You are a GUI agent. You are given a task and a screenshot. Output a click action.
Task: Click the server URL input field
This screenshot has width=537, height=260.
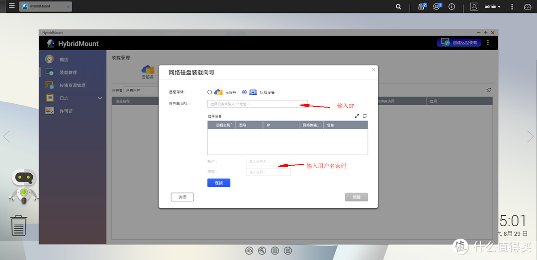click(258, 104)
